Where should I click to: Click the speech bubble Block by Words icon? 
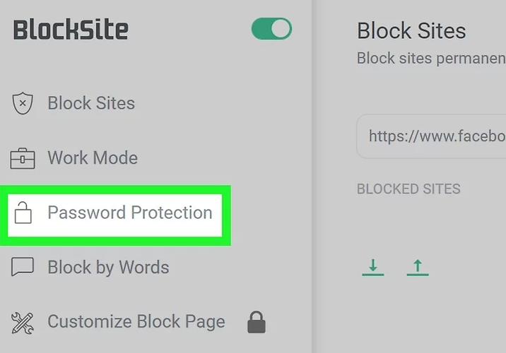(x=23, y=267)
